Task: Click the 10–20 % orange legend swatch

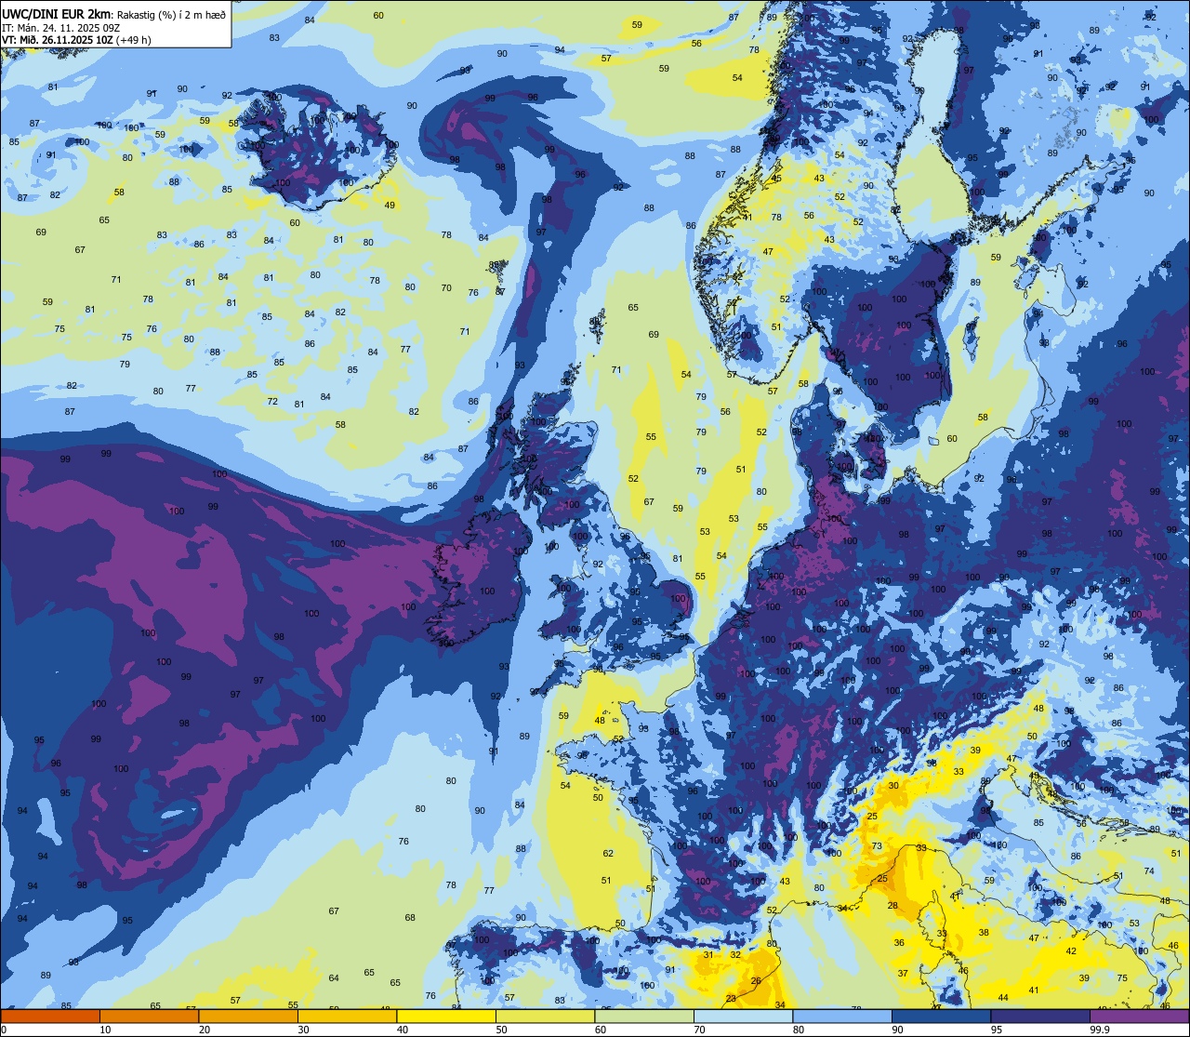Action: point(149,1016)
